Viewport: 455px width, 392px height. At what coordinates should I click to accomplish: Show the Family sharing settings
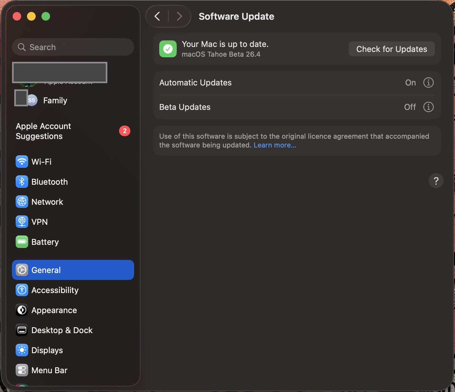click(x=55, y=100)
